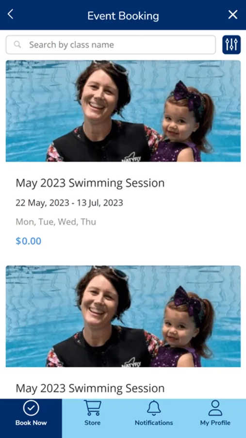This screenshot has height=438, width=246.
Task: Click the $0.00 price label
Action: (x=29, y=241)
